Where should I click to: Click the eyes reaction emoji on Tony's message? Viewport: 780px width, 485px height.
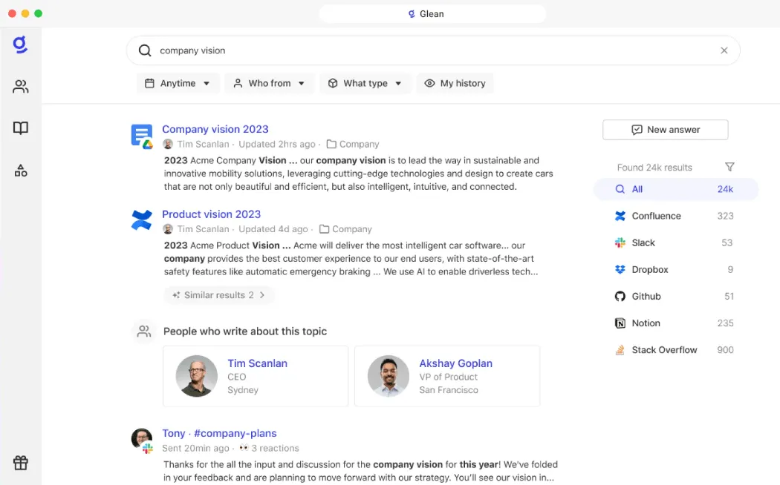[244, 448]
